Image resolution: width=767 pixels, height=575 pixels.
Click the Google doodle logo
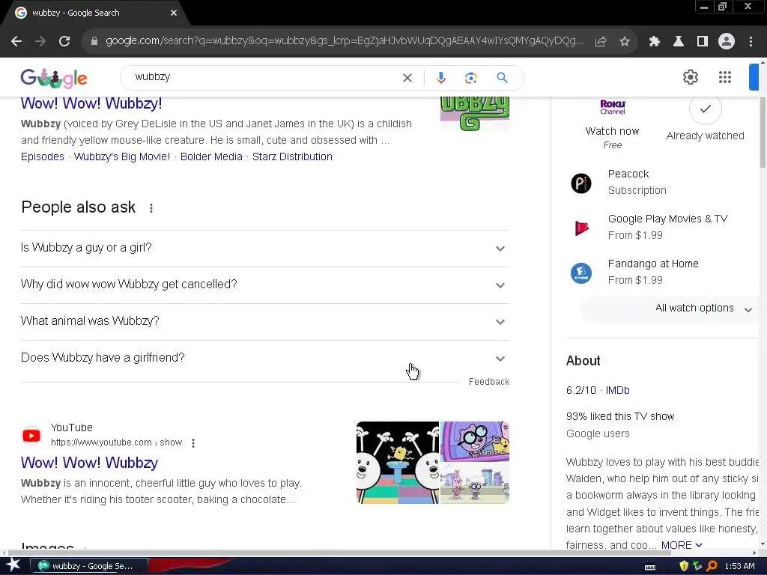pyautogui.click(x=54, y=78)
